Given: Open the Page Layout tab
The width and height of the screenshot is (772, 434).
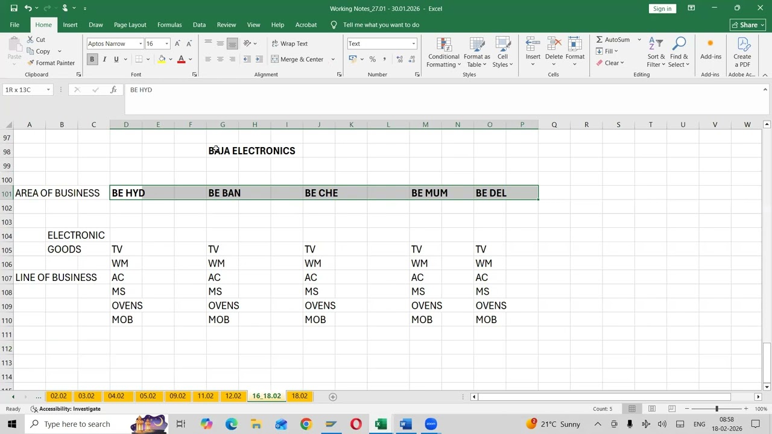Looking at the screenshot, I should coord(130,25).
